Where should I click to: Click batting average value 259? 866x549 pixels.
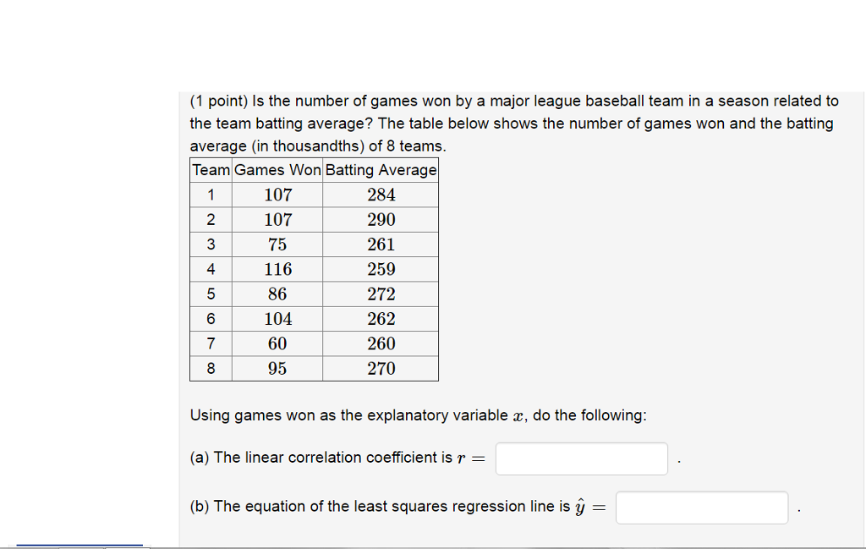click(381, 270)
